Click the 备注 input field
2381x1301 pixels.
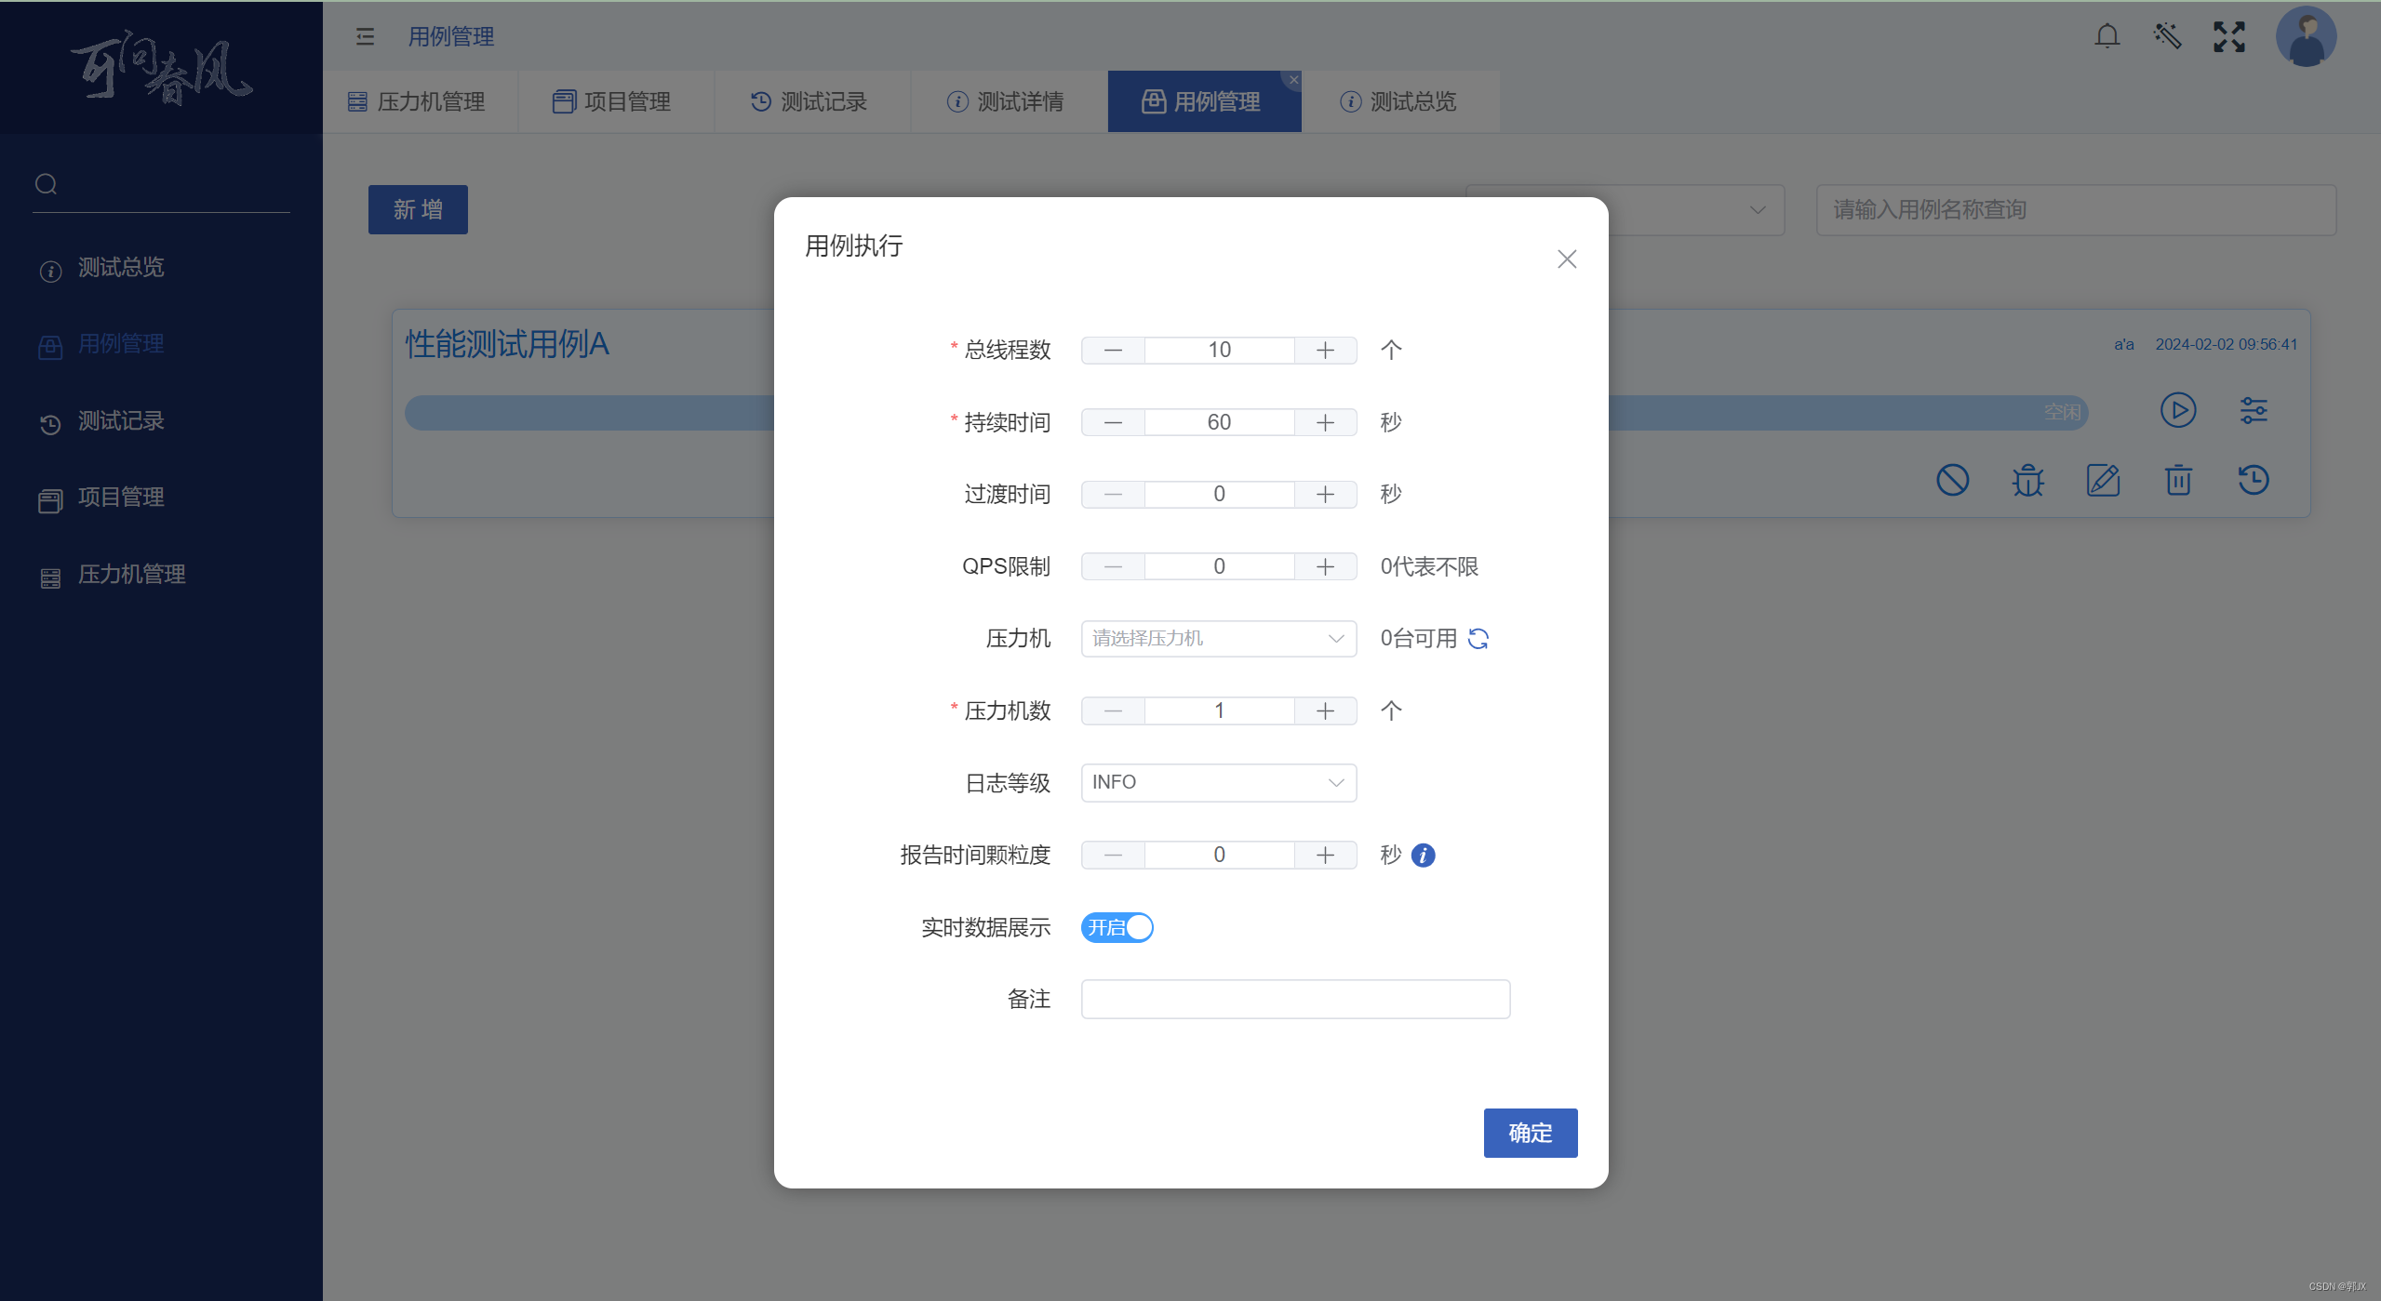pyautogui.click(x=1295, y=999)
